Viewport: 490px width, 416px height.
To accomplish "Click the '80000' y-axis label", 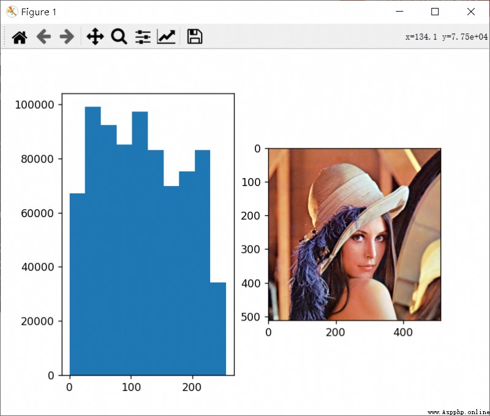I will pyautogui.click(x=37, y=159).
